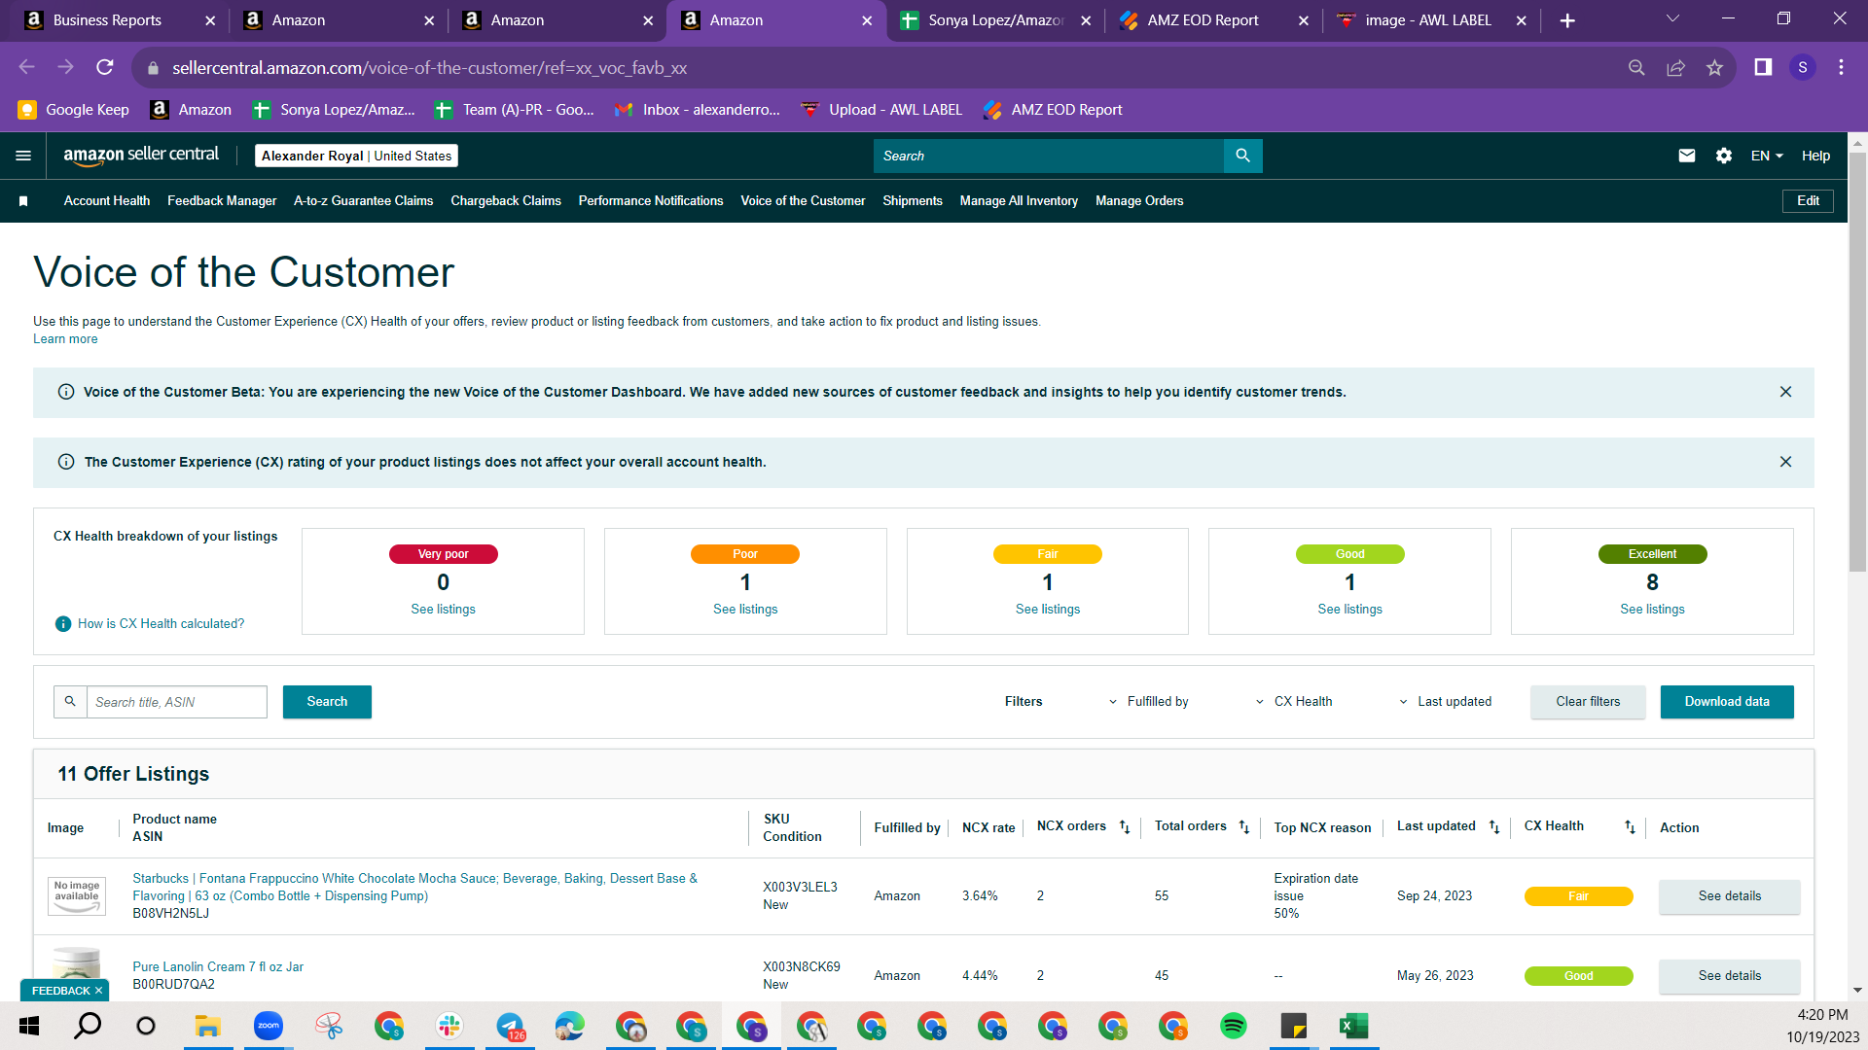
Task: Open the Chrome tab search dropdown arrow
Action: click(1672, 19)
